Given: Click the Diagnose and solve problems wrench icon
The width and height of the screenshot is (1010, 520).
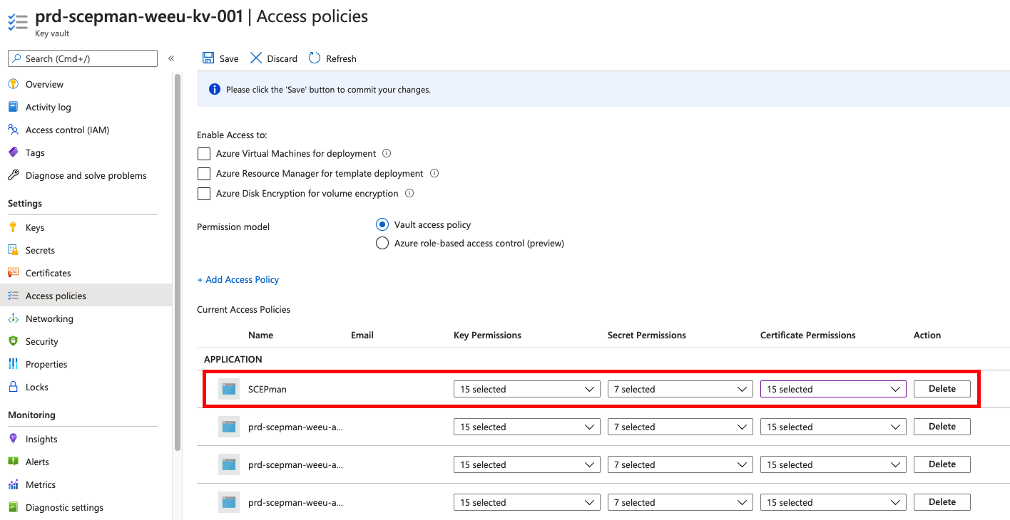Looking at the screenshot, I should pyautogui.click(x=13, y=175).
